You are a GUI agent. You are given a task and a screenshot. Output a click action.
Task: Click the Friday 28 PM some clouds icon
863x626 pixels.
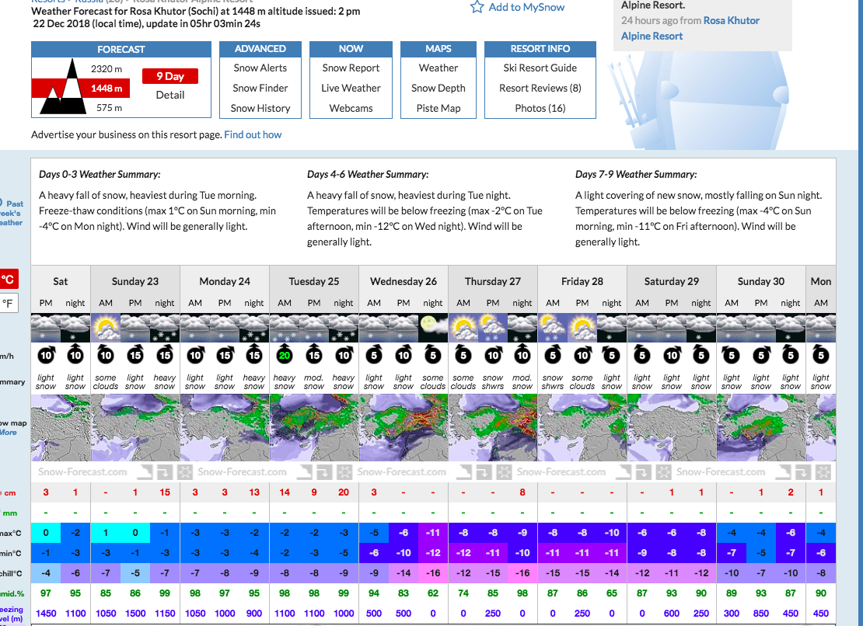tap(582, 328)
